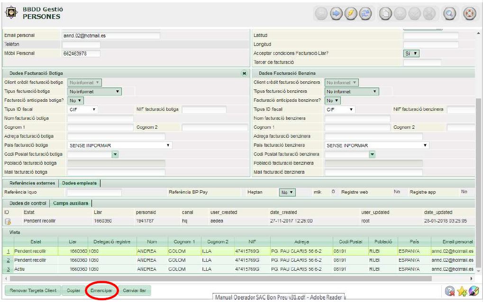Click the record icon in Dades de control row

(x=8, y=220)
